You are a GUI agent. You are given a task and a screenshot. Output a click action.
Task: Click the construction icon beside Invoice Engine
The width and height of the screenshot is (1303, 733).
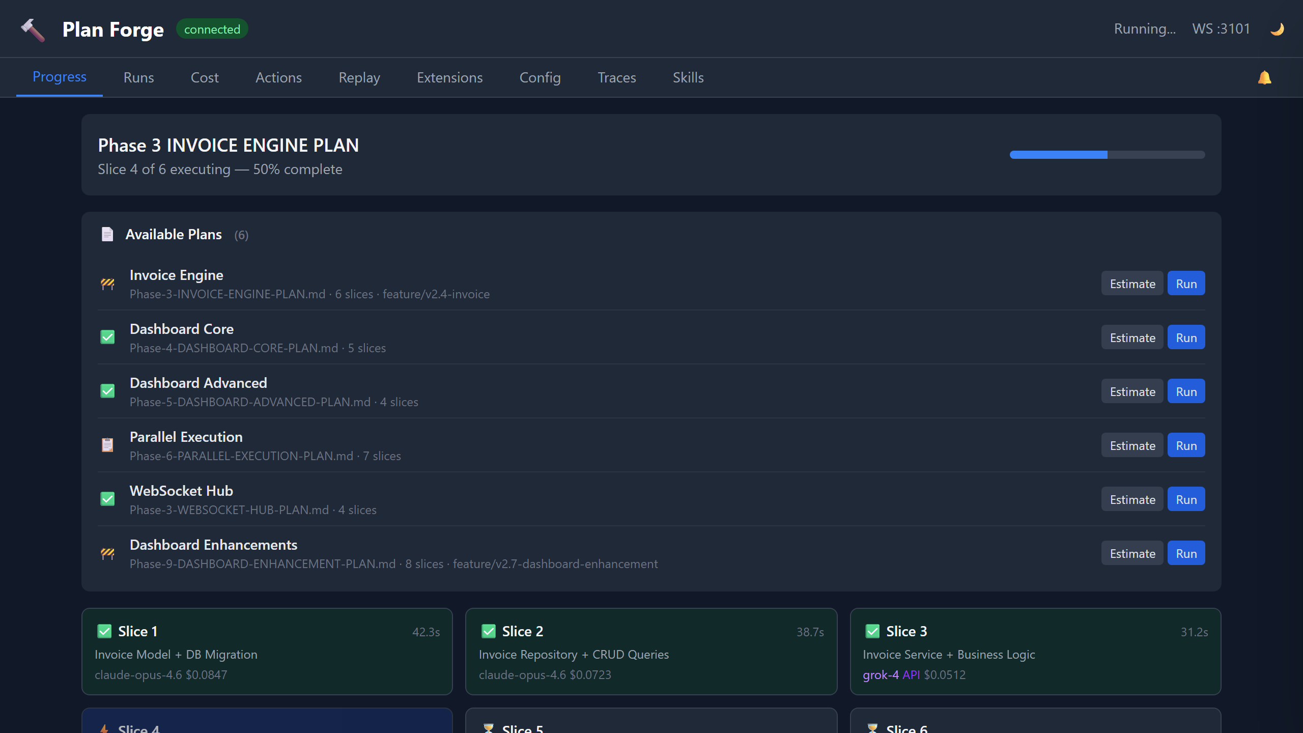tap(107, 284)
